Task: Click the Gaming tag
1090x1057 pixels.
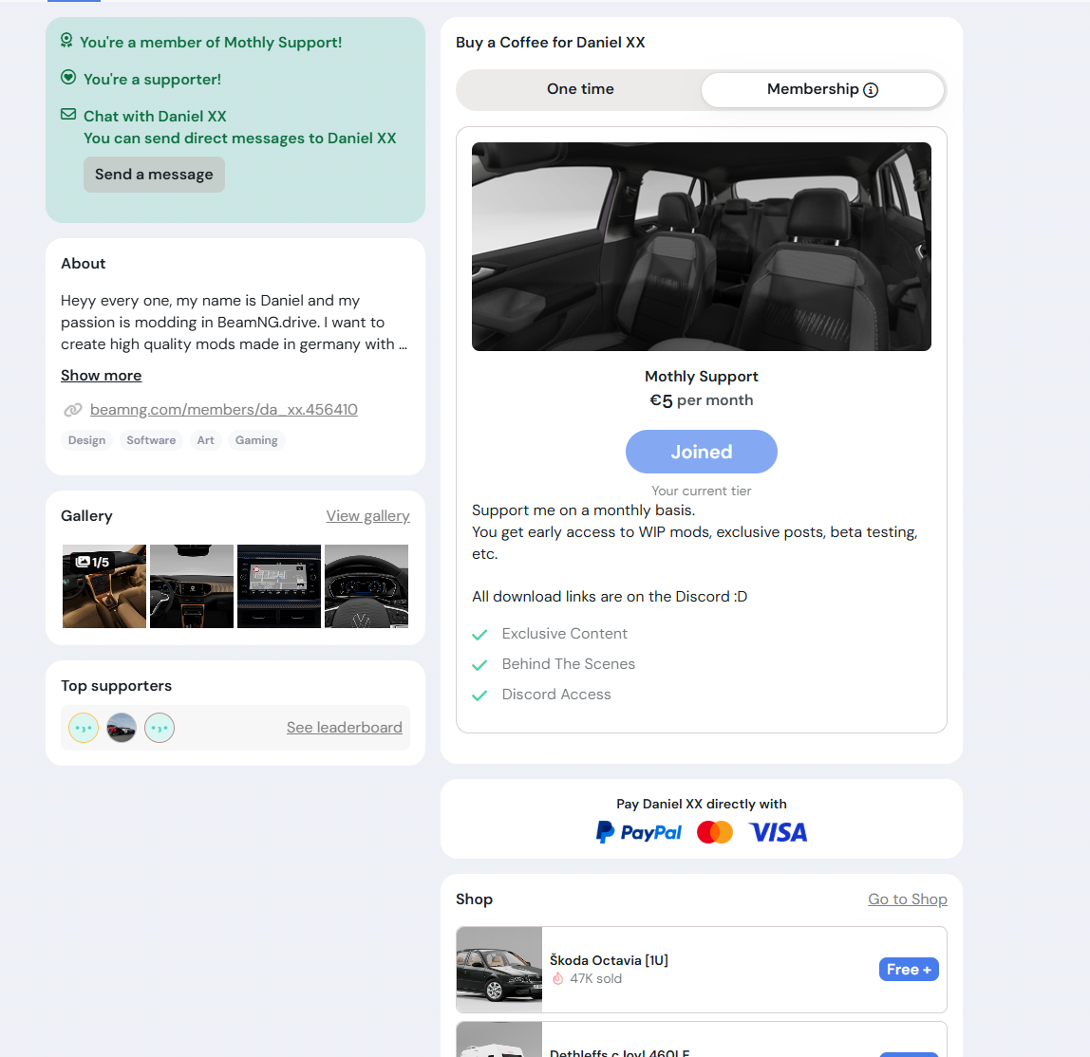Action: coord(256,440)
